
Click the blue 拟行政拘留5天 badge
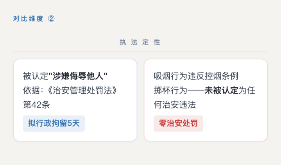click(x=54, y=123)
